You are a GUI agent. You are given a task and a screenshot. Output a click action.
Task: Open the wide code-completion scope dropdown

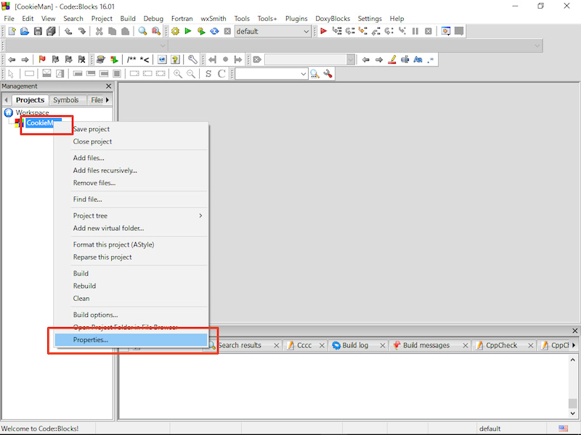click(537, 46)
